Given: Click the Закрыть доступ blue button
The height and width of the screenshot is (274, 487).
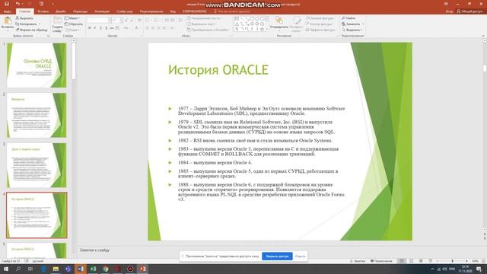Looking at the screenshot, I should tap(277, 256).
